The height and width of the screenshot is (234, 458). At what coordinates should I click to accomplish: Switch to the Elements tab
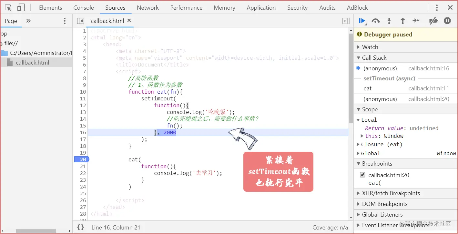tap(51, 8)
